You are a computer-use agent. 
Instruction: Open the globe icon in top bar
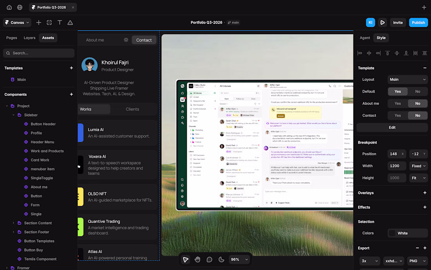pos(20,7)
